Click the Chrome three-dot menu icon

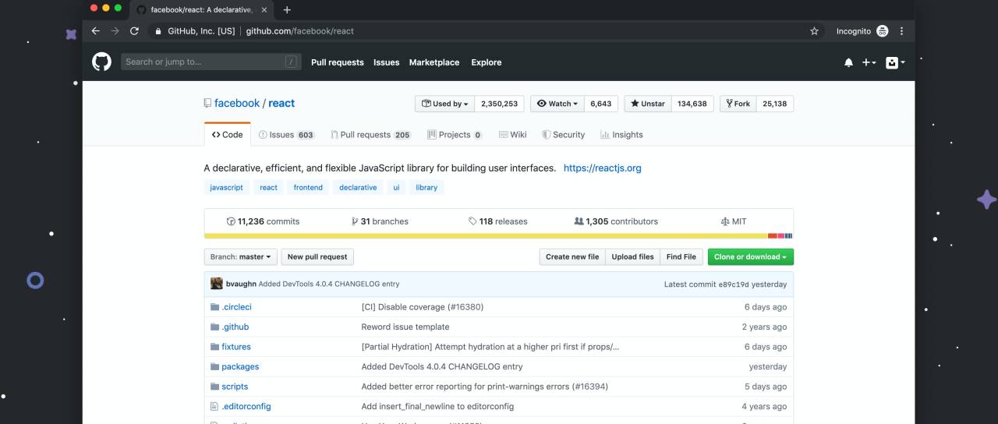point(902,31)
